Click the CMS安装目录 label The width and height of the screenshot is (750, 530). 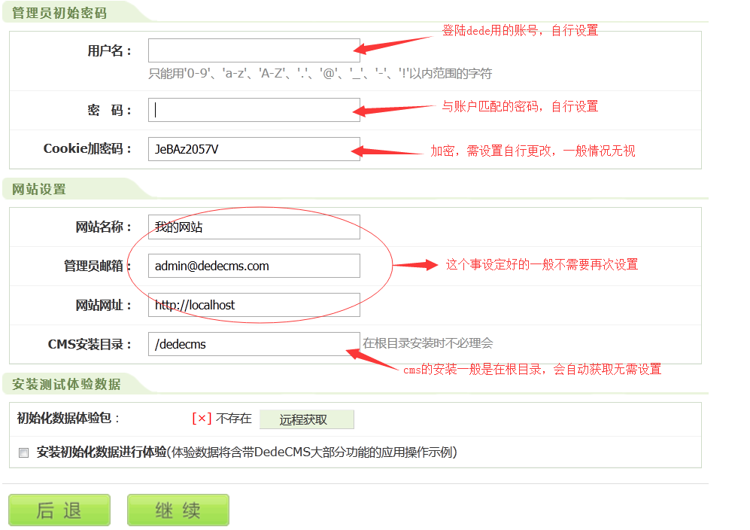click(x=90, y=344)
